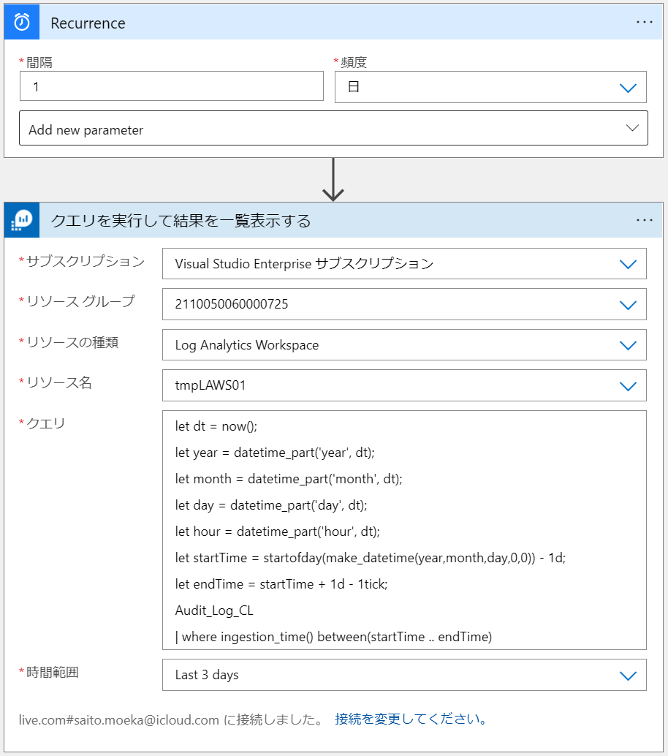
Task: Click the クエリ field label
Action: tap(45, 423)
